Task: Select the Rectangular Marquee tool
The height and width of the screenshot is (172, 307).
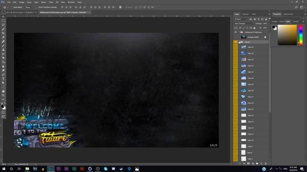Action: pyautogui.click(x=3, y=21)
